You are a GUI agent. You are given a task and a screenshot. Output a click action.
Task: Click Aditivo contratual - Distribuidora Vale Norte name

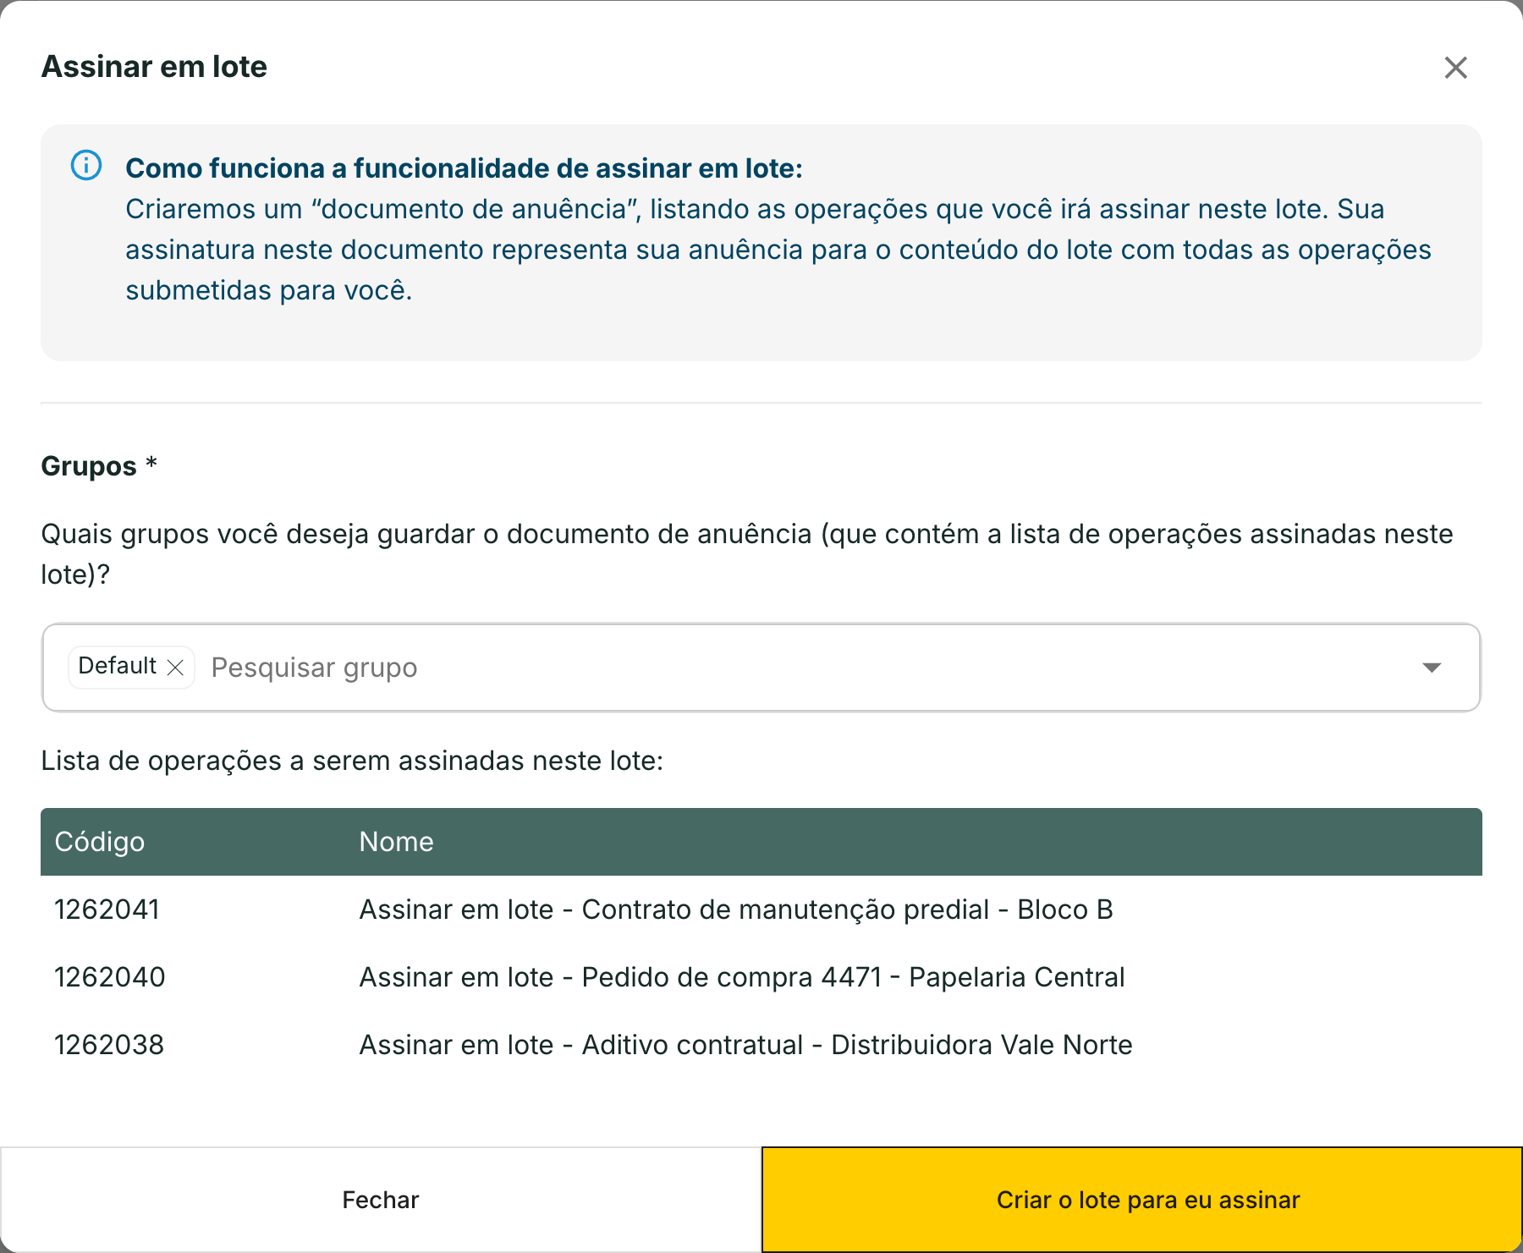[x=745, y=1045]
